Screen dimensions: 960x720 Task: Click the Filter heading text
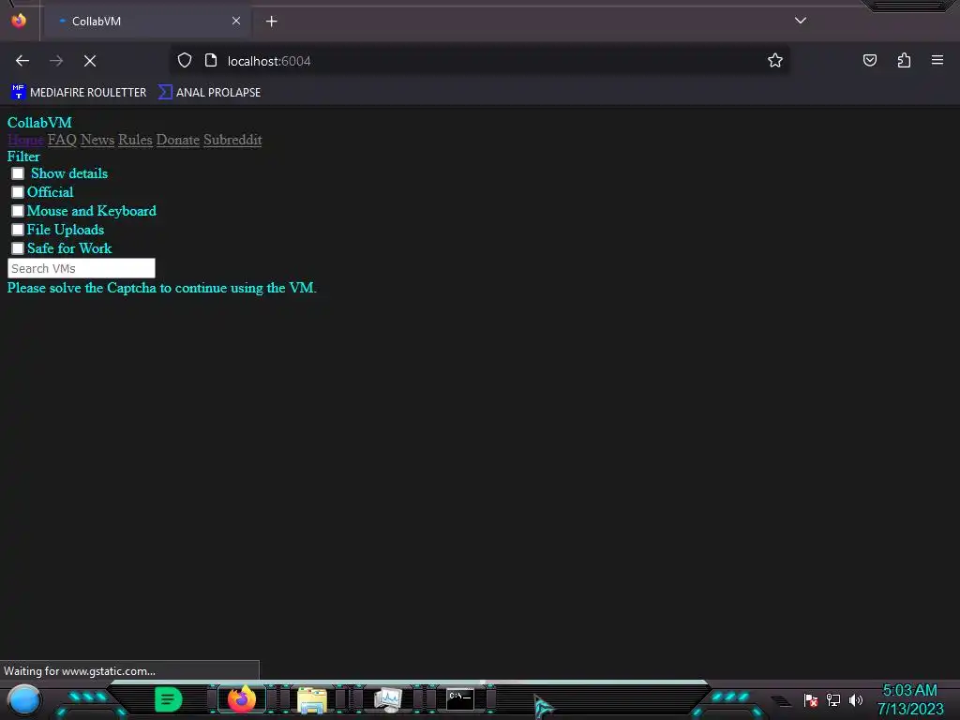(x=23, y=157)
